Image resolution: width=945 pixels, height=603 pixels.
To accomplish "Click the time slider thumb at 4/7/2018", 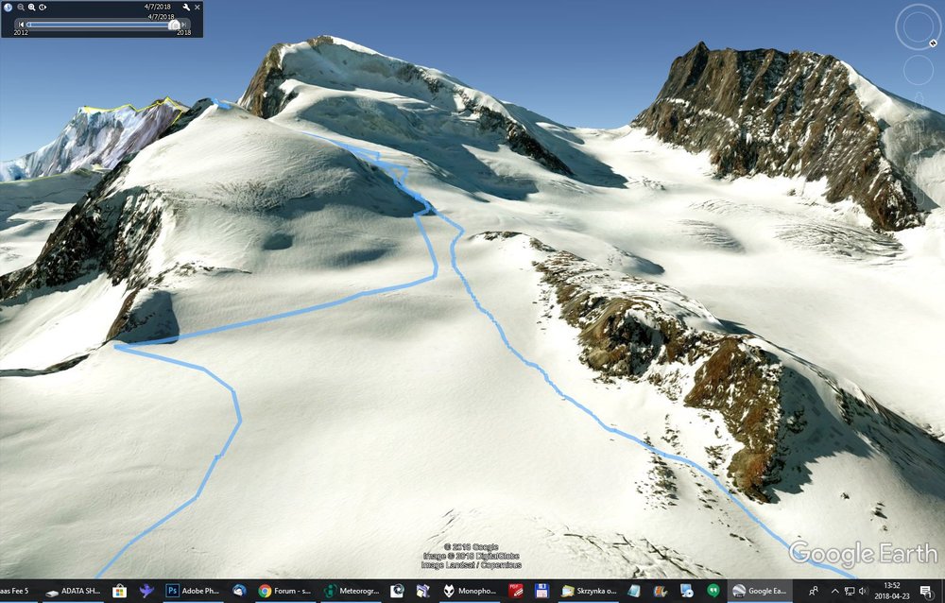I will click(174, 25).
